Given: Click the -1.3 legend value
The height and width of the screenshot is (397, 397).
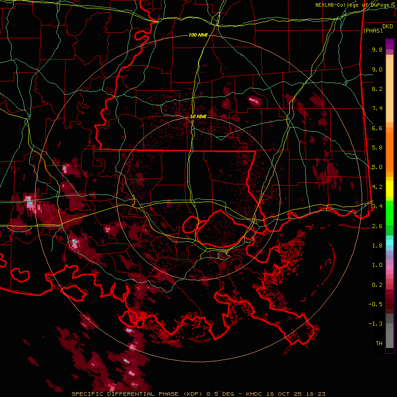Looking at the screenshot, I should click(375, 324).
